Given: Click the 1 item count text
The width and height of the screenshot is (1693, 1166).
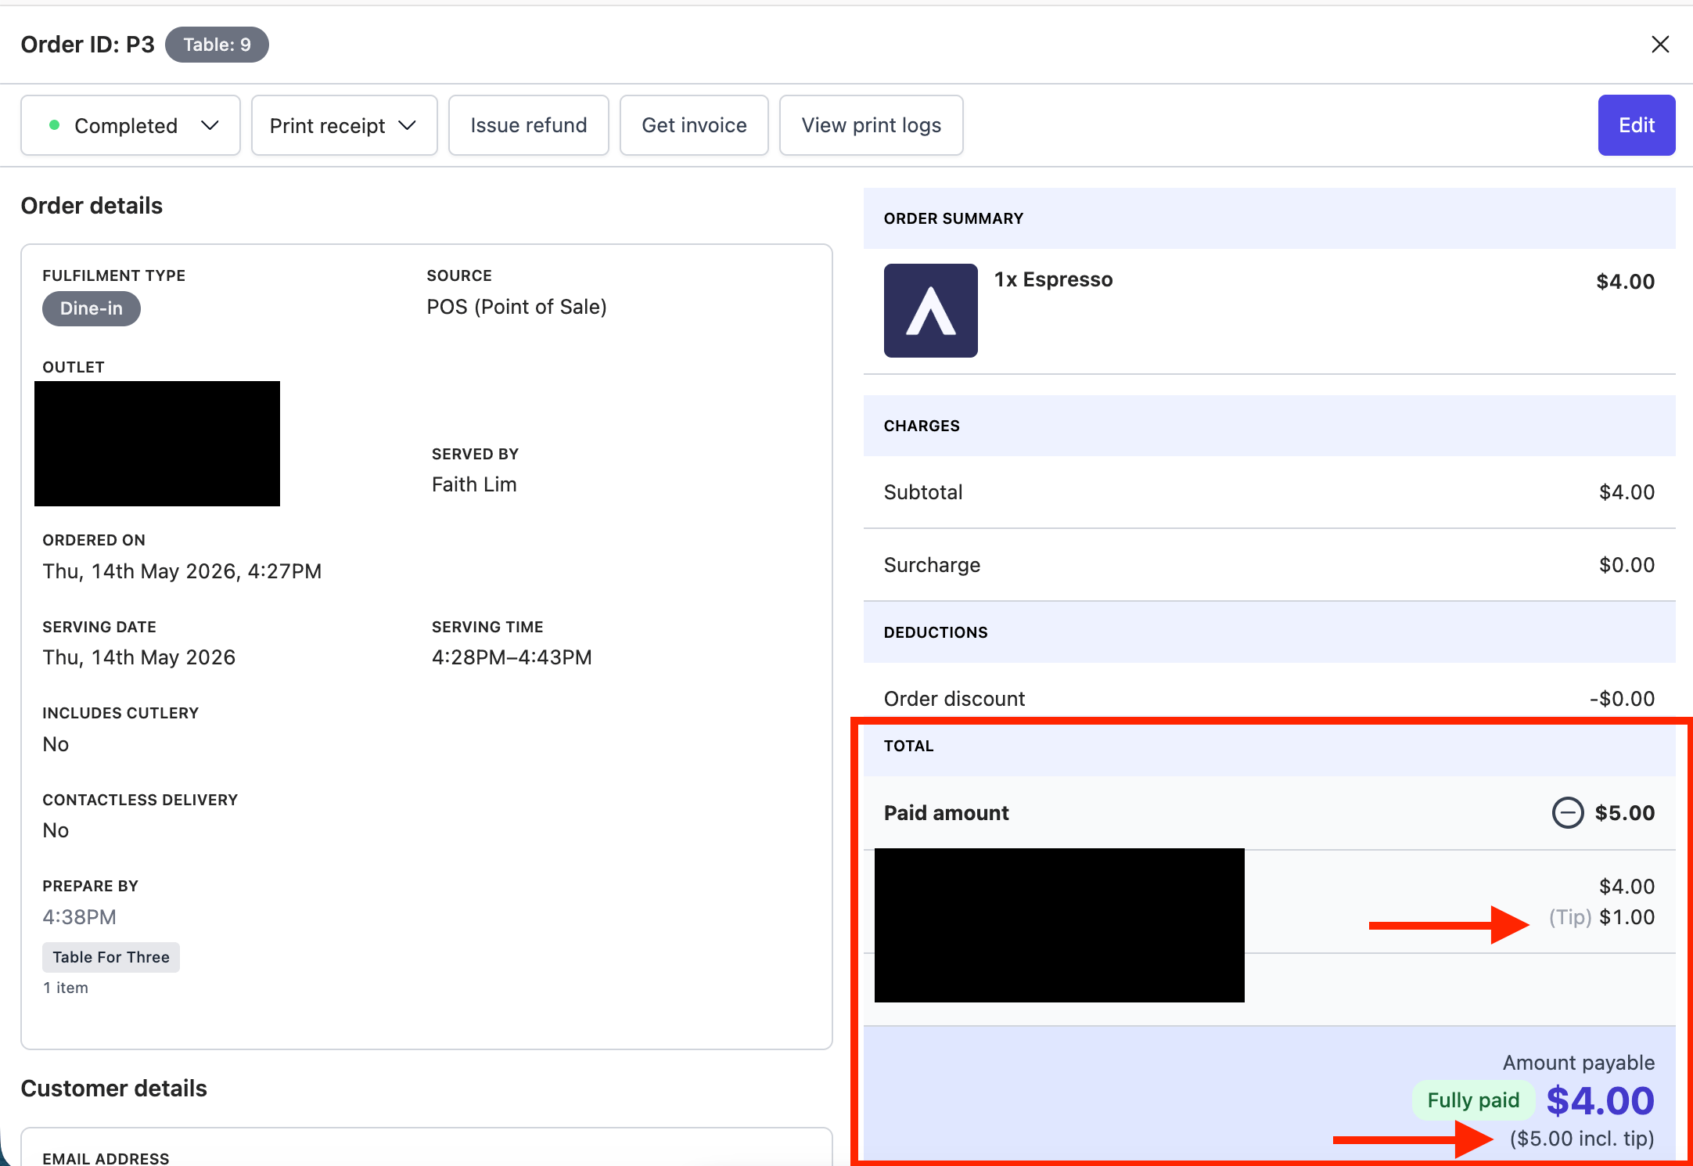Looking at the screenshot, I should pos(66,988).
